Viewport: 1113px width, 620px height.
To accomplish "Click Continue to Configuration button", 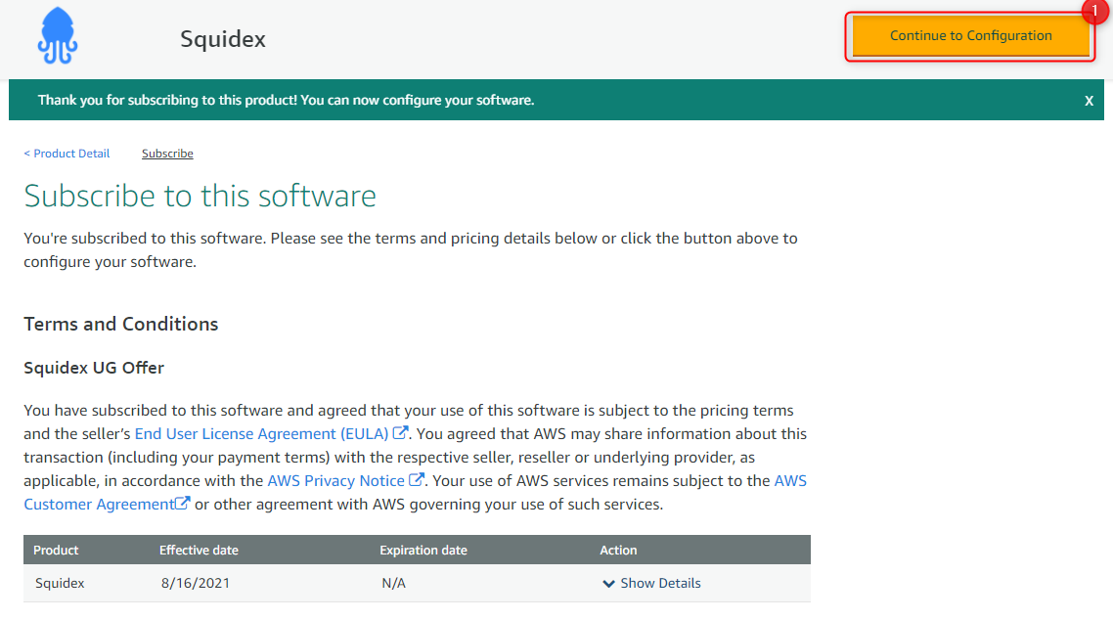I will (970, 35).
